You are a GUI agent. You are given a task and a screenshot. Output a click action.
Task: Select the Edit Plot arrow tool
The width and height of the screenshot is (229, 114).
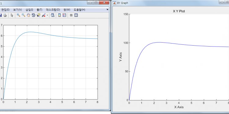point(12,15)
